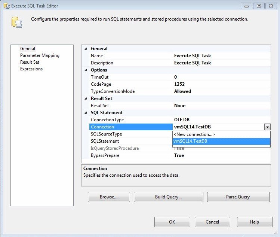Collapse the SQL Statement category triangle

(x=86, y=113)
